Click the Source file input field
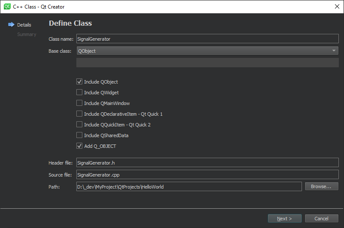Image resolution: width=344 pixels, height=228 pixels. click(207, 175)
